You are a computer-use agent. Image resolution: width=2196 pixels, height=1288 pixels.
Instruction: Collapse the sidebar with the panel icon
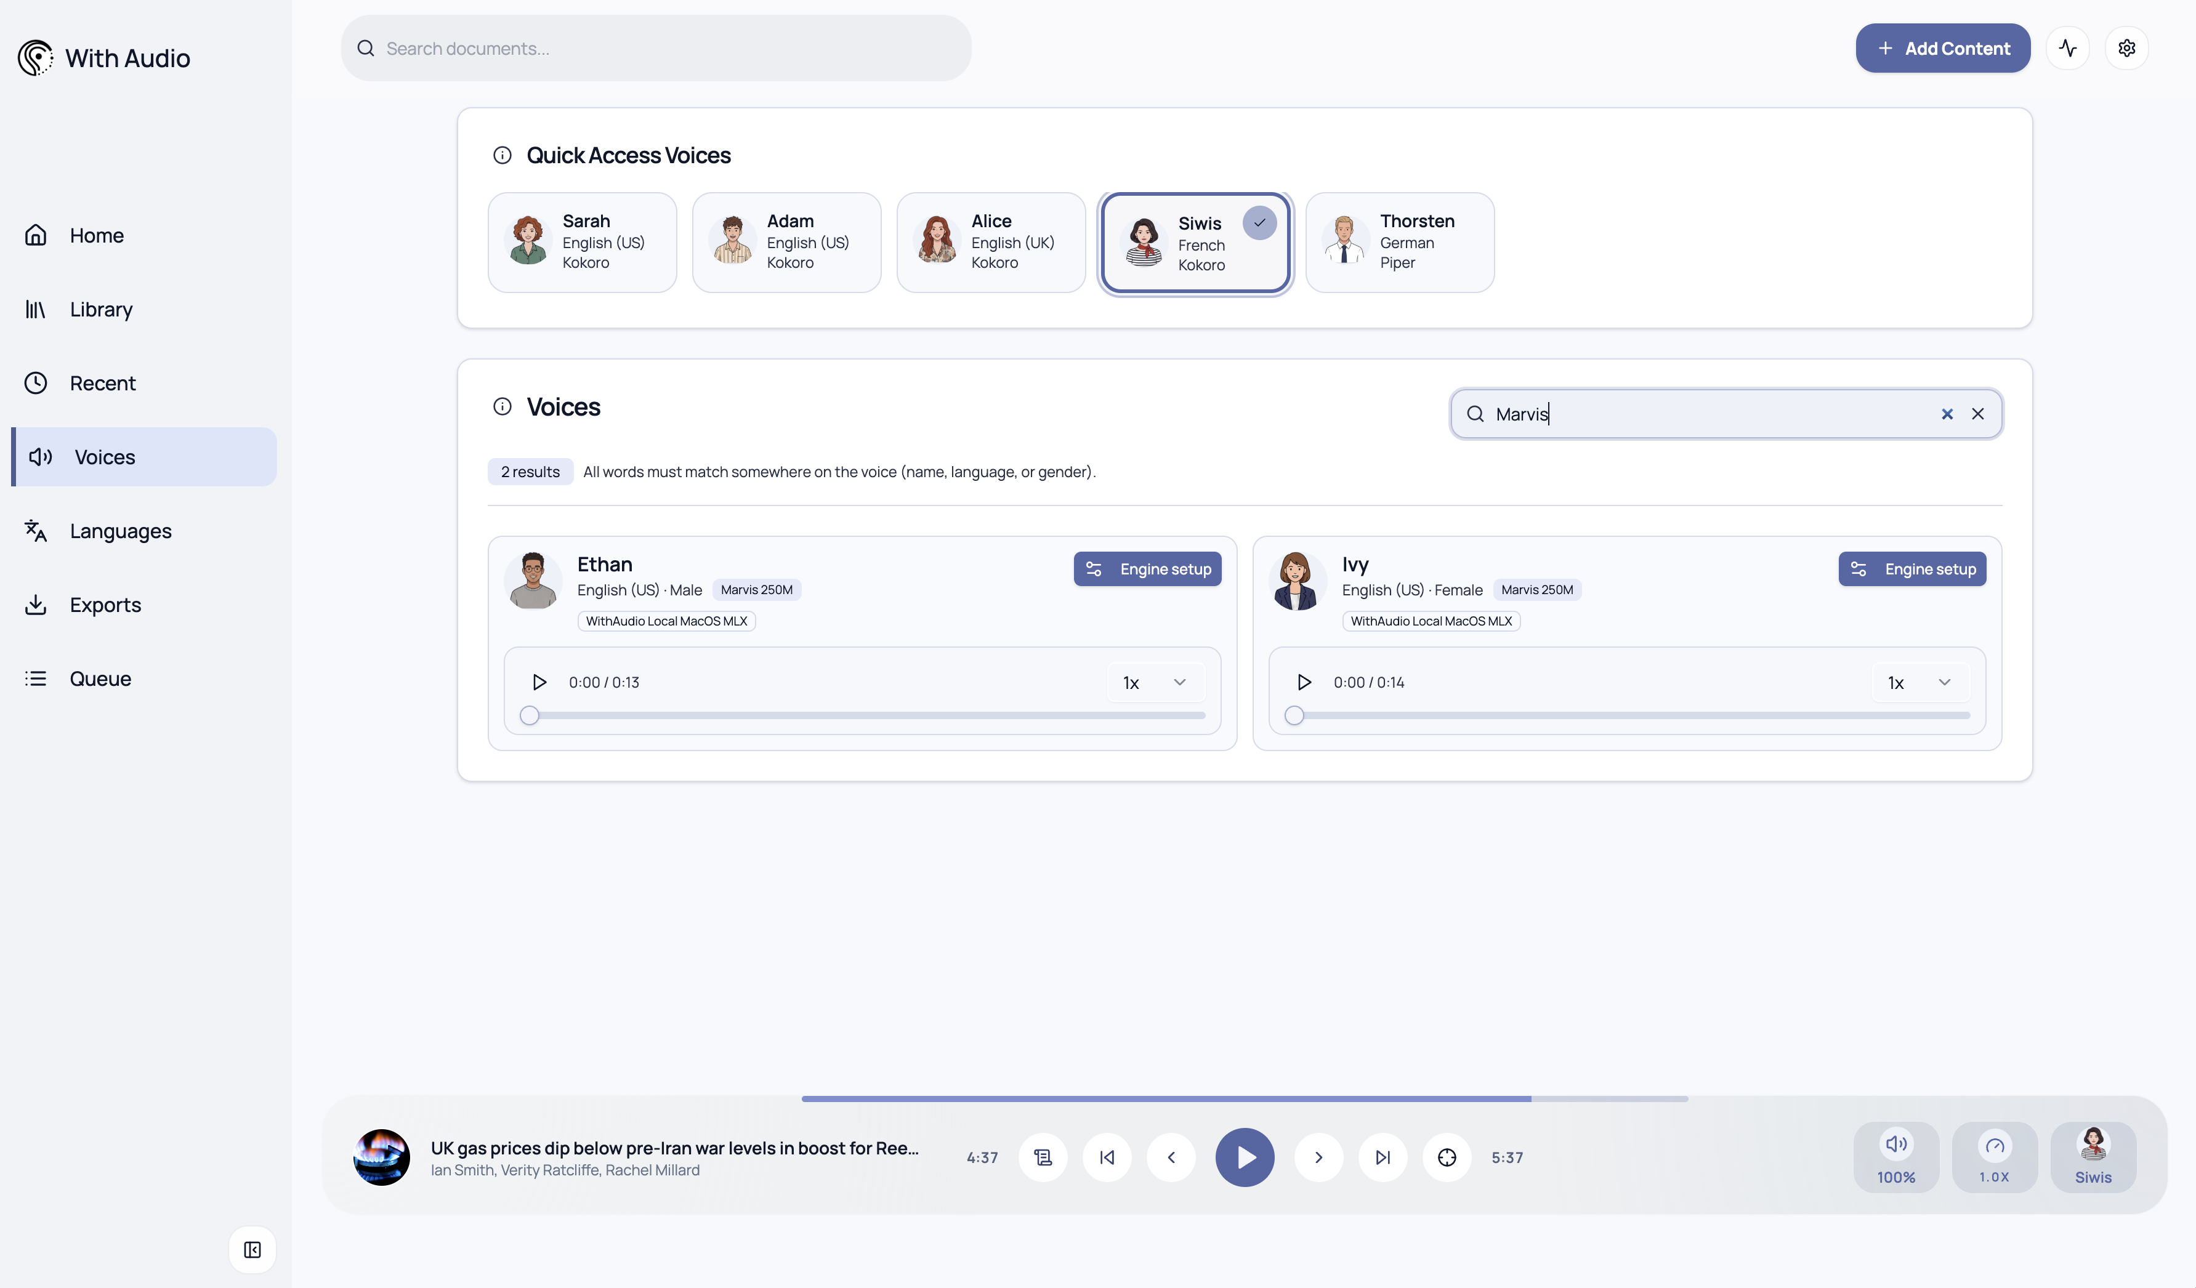tap(252, 1250)
